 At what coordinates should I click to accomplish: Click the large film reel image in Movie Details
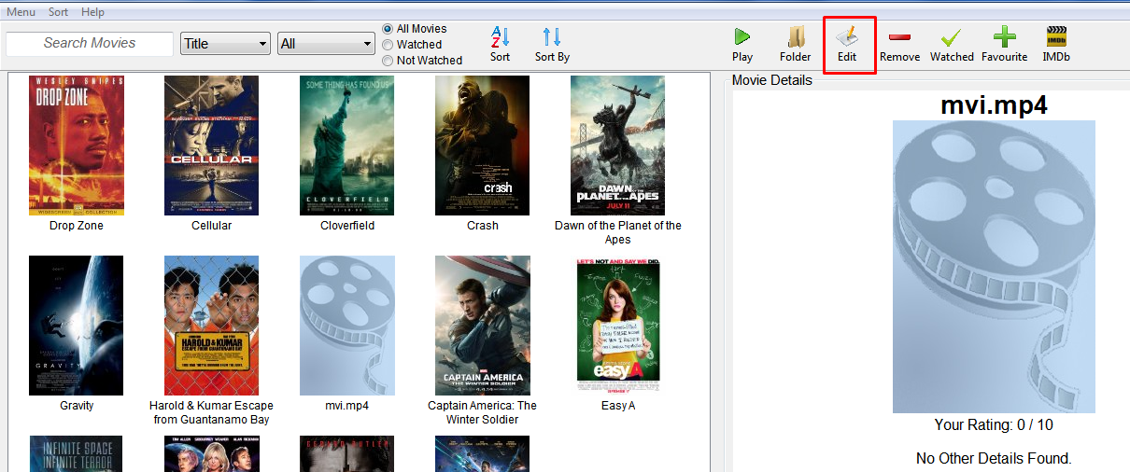point(994,267)
